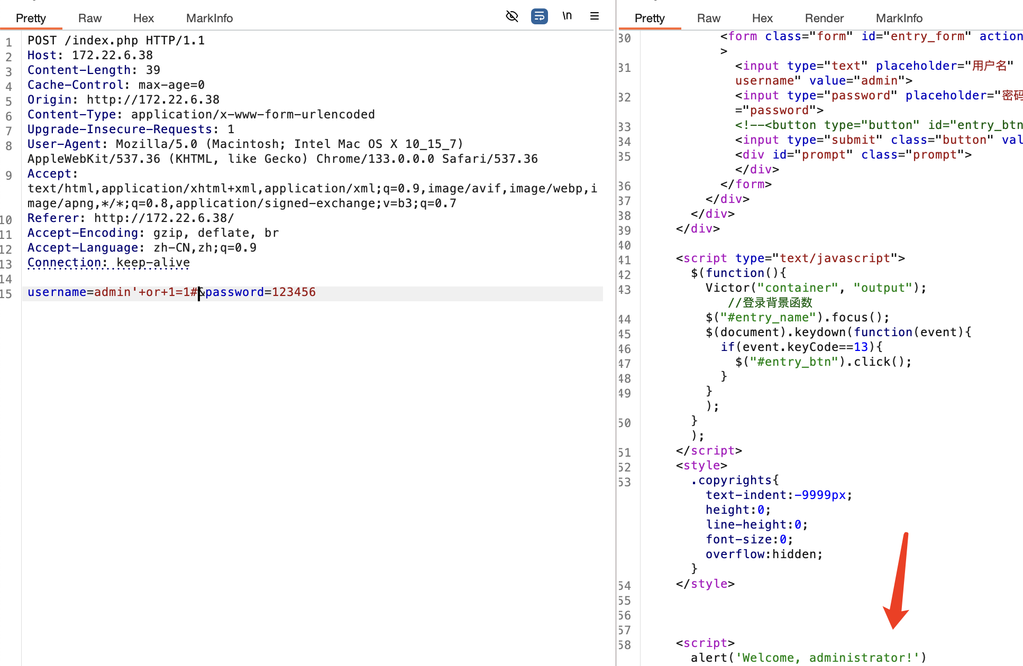
Task: Click the $("#entry_name").focus() line
Action: (797, 317)
